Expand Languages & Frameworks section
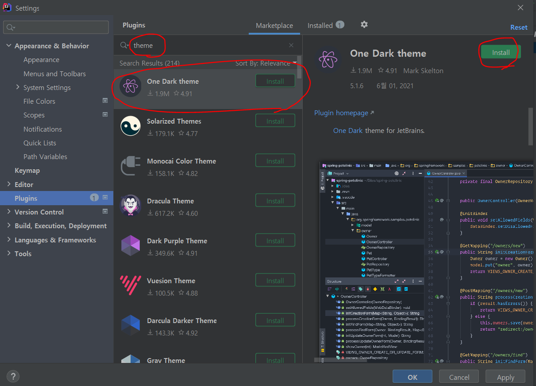The width and height of the screenshot is (536, 386). 9,240
